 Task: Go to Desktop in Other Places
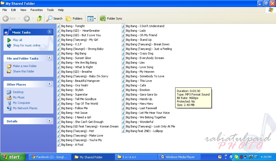[x=18, y=92]
